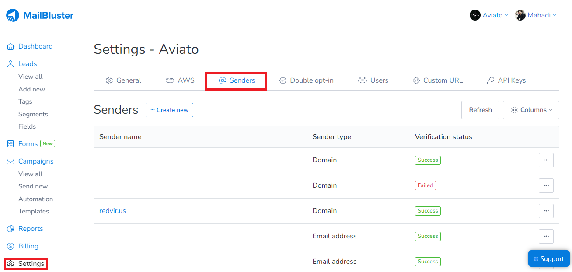The width and height of the screenshot is (572, 272).
Task: Open View all under Leads
Action: 31,77
